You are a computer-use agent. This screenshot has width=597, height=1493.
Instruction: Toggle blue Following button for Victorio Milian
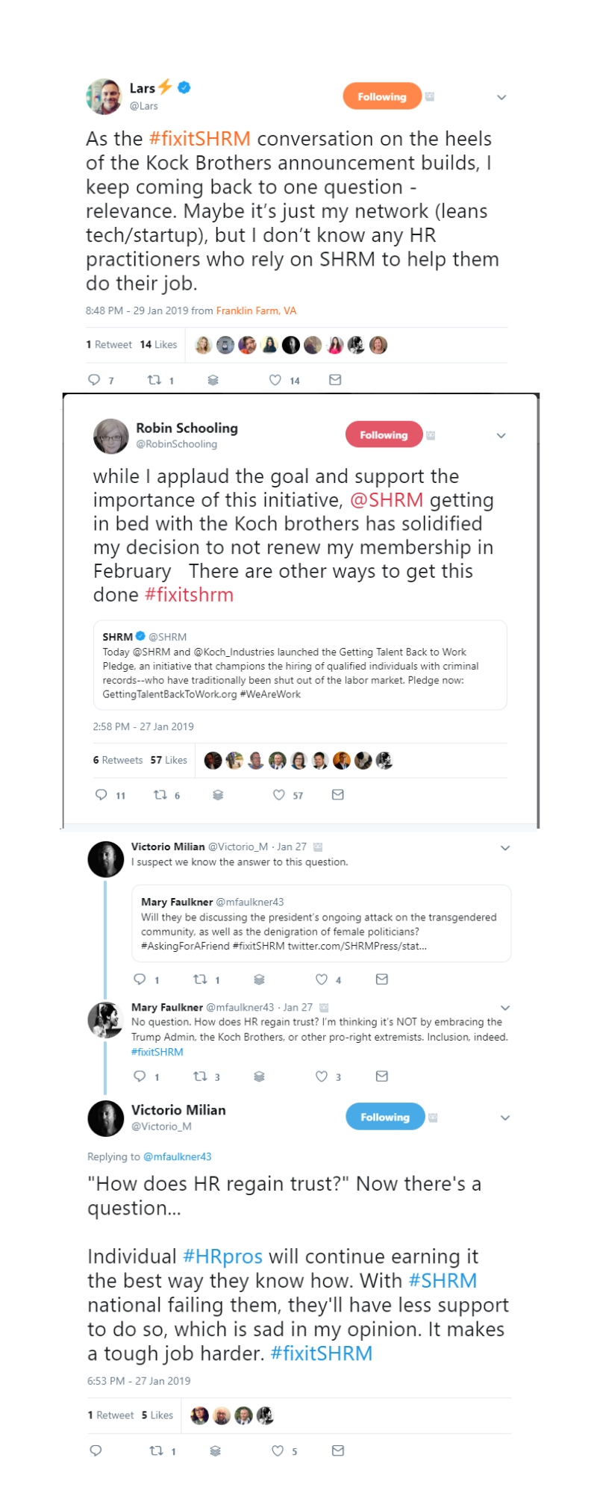(x=384, y=1117)
